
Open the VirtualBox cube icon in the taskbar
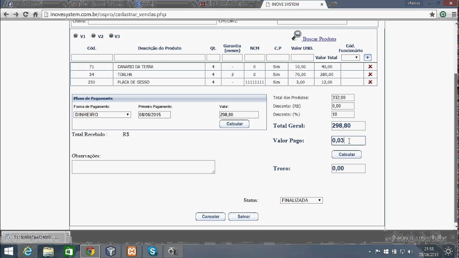(111, 251)
